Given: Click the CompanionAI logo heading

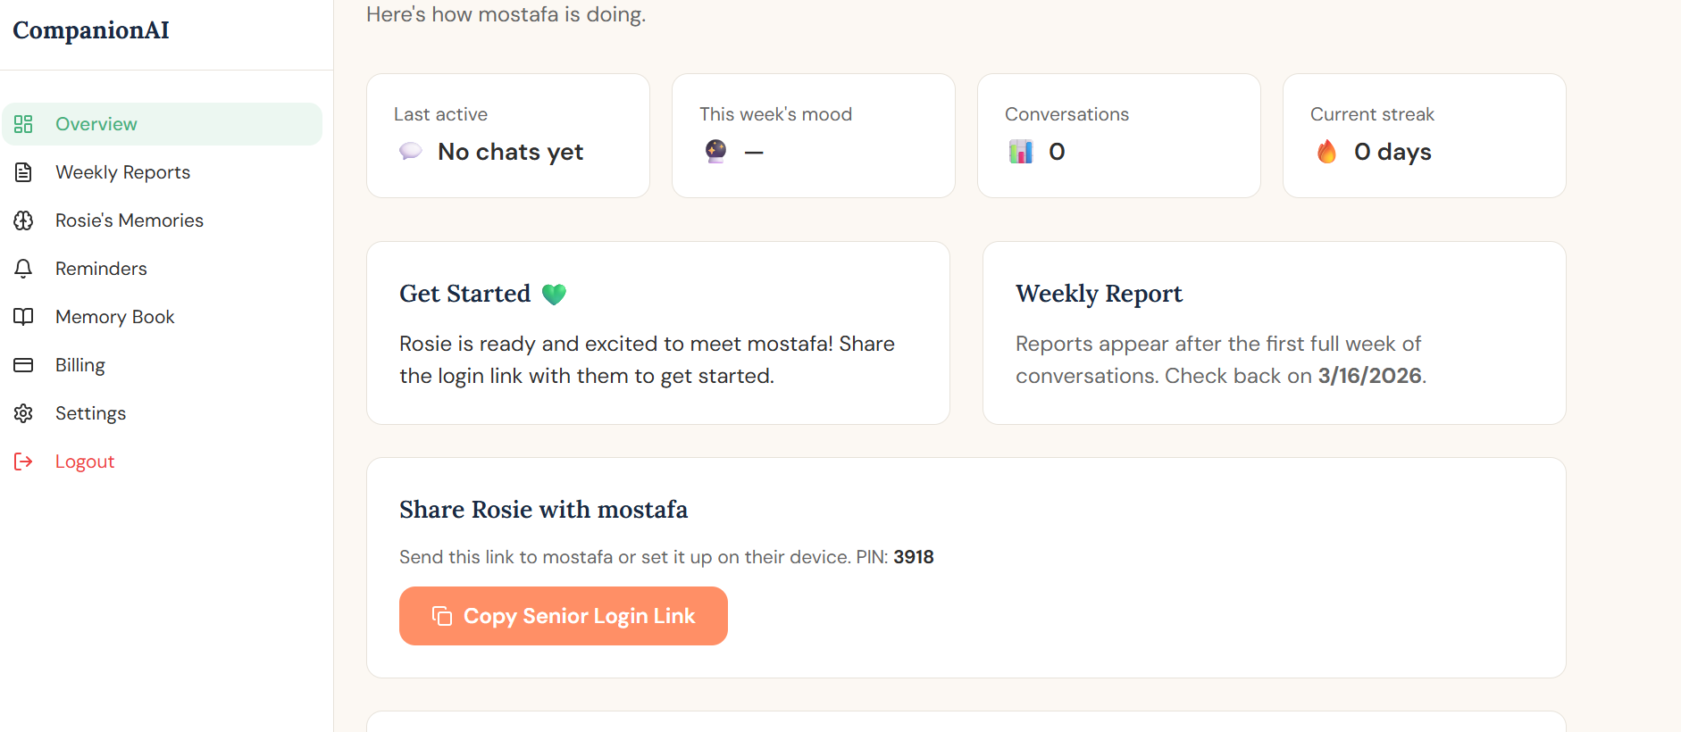Looking at the screenshot, I should tap(90, 29).
